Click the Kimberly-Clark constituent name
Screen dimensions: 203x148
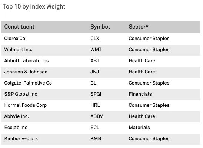[x=21, y=139]
